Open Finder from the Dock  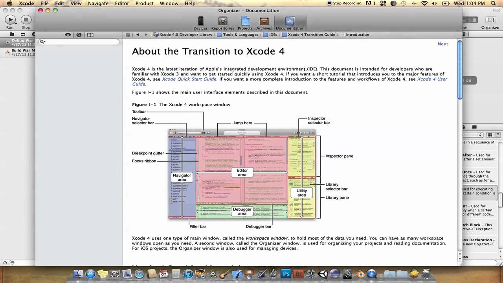[78, 274]
